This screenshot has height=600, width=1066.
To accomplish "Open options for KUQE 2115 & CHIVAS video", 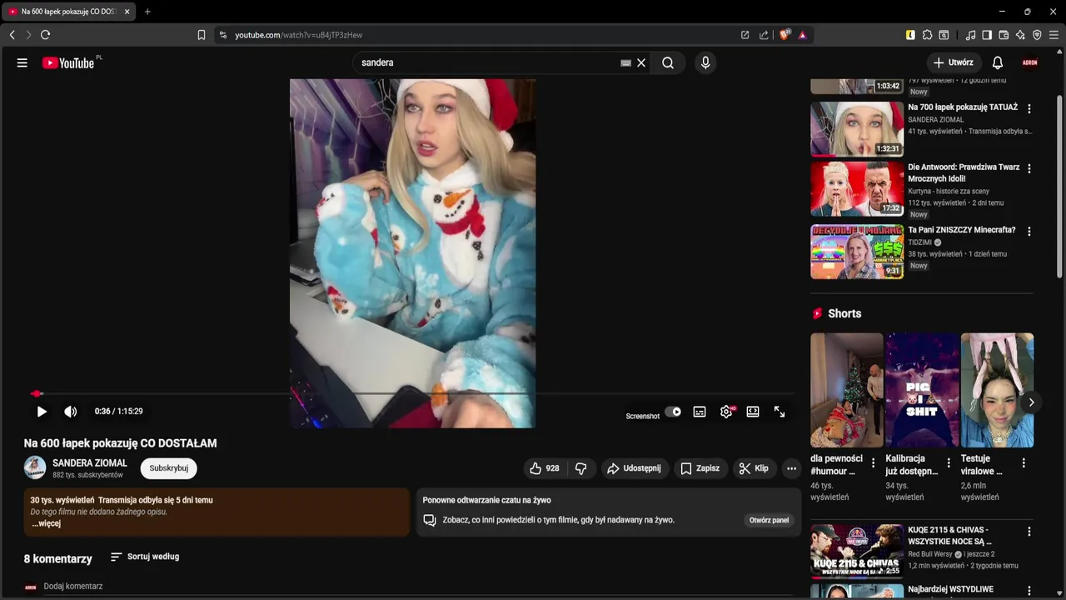I will [x=1029, y=531].
